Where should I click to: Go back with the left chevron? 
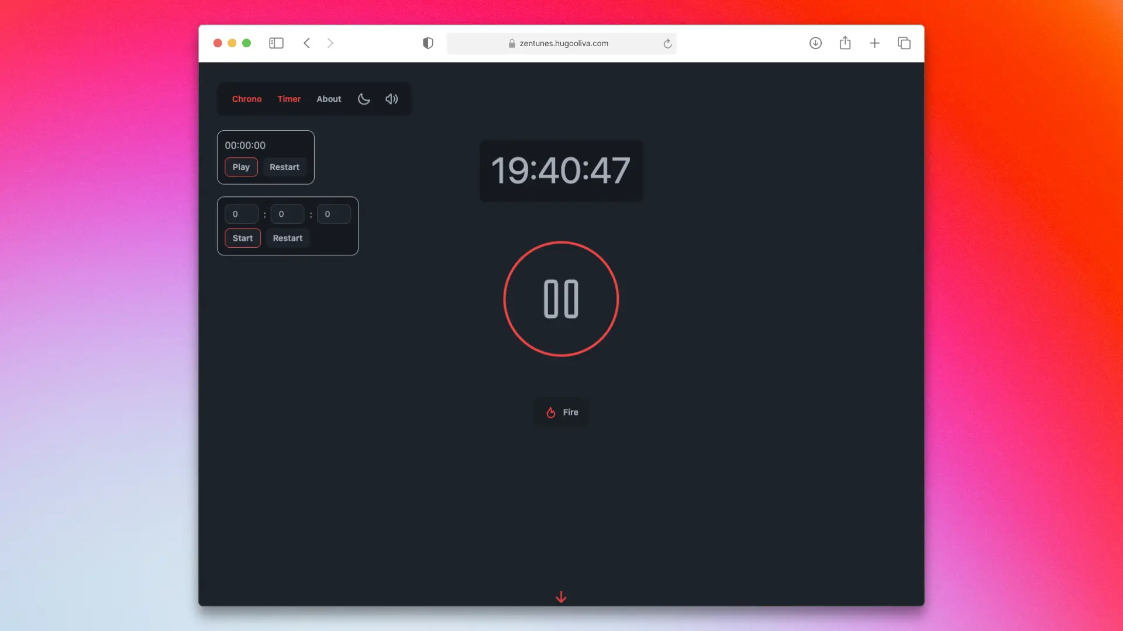(306, 43)
